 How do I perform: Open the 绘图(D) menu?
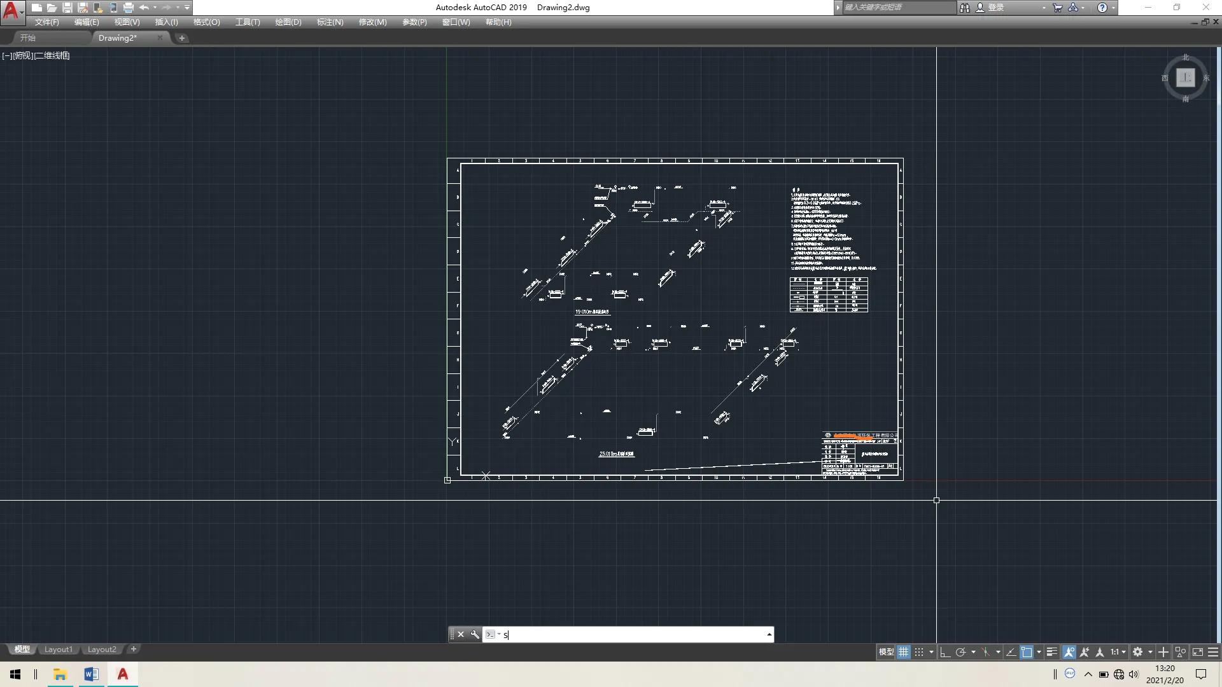tap(288, 22)
